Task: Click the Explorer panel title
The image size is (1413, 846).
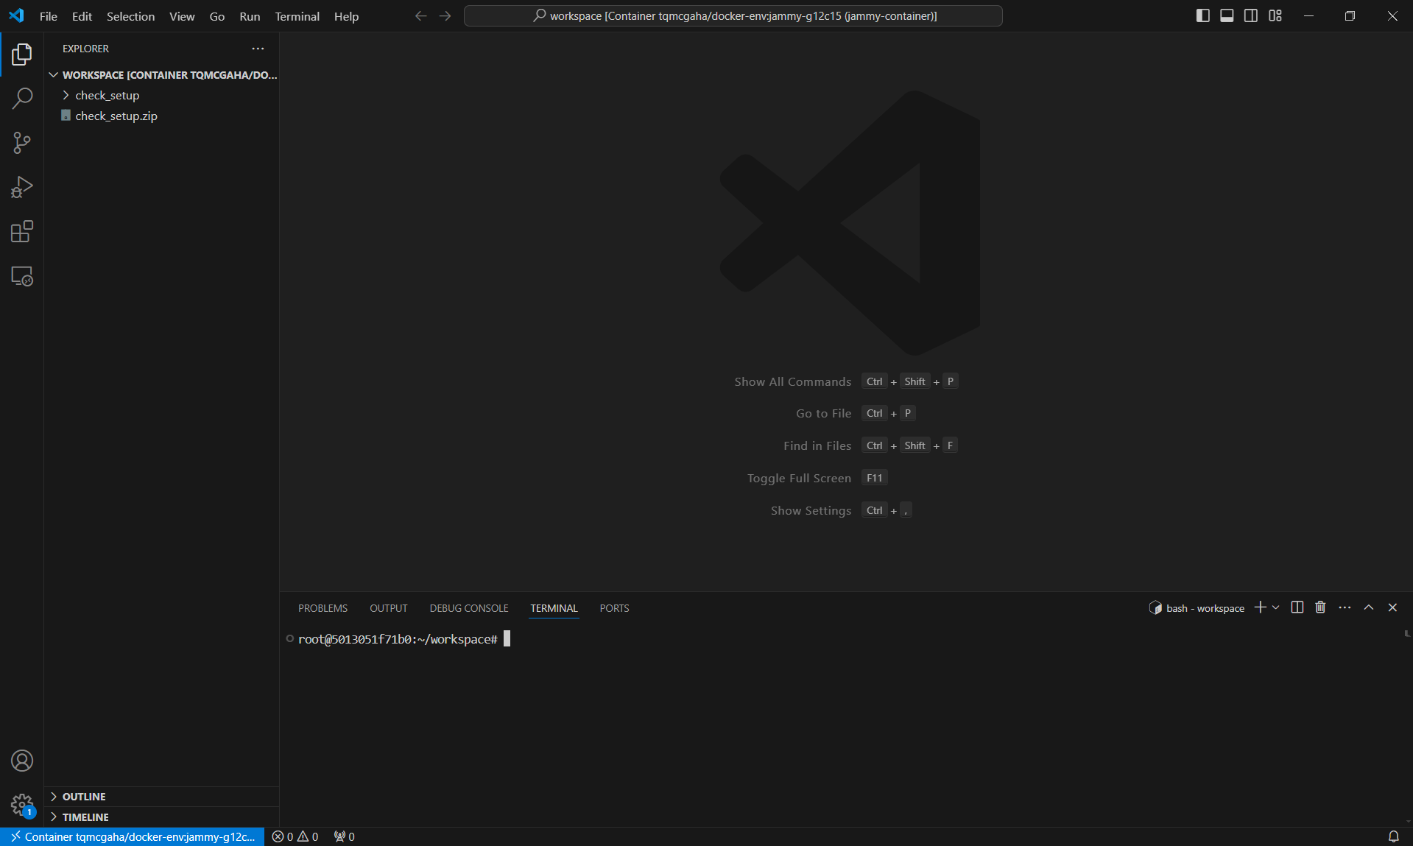Action: pos(85,49)
